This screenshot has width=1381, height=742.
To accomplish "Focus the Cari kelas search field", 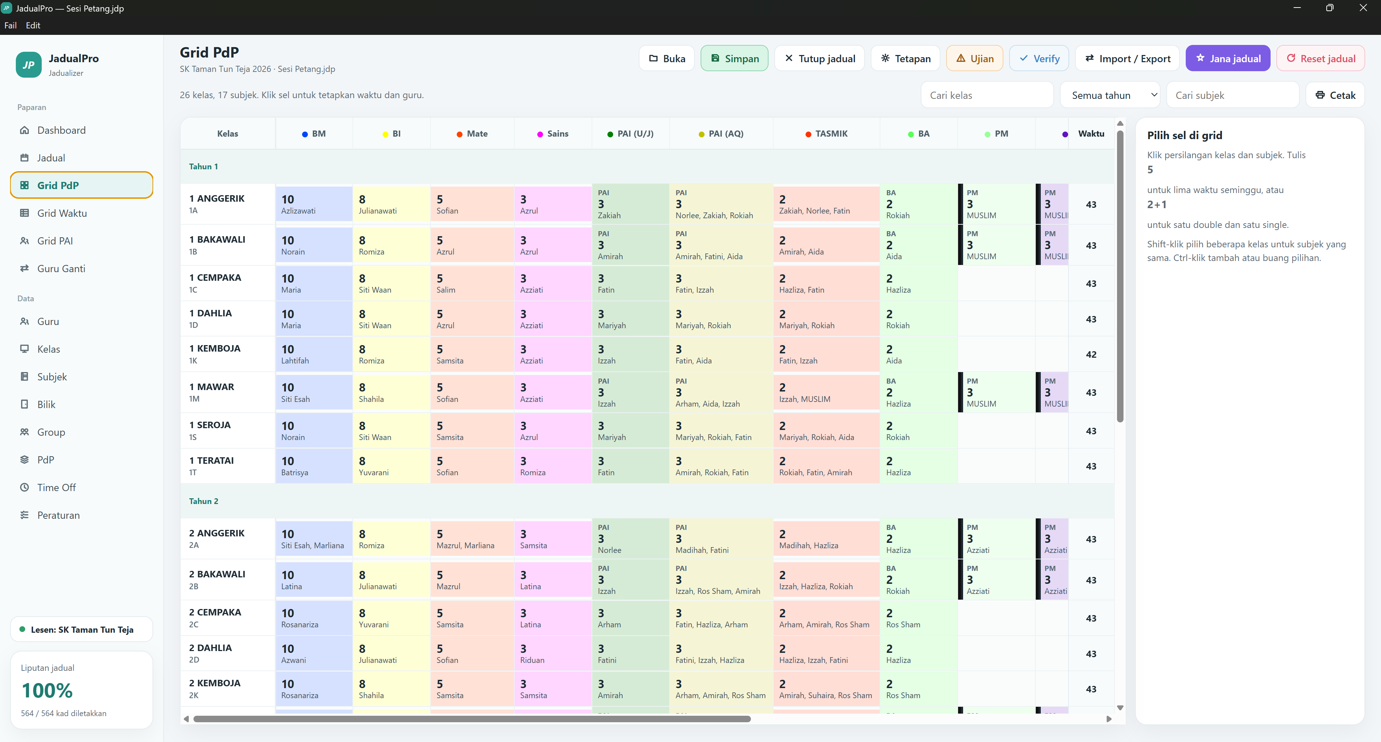I will [987, 95].
